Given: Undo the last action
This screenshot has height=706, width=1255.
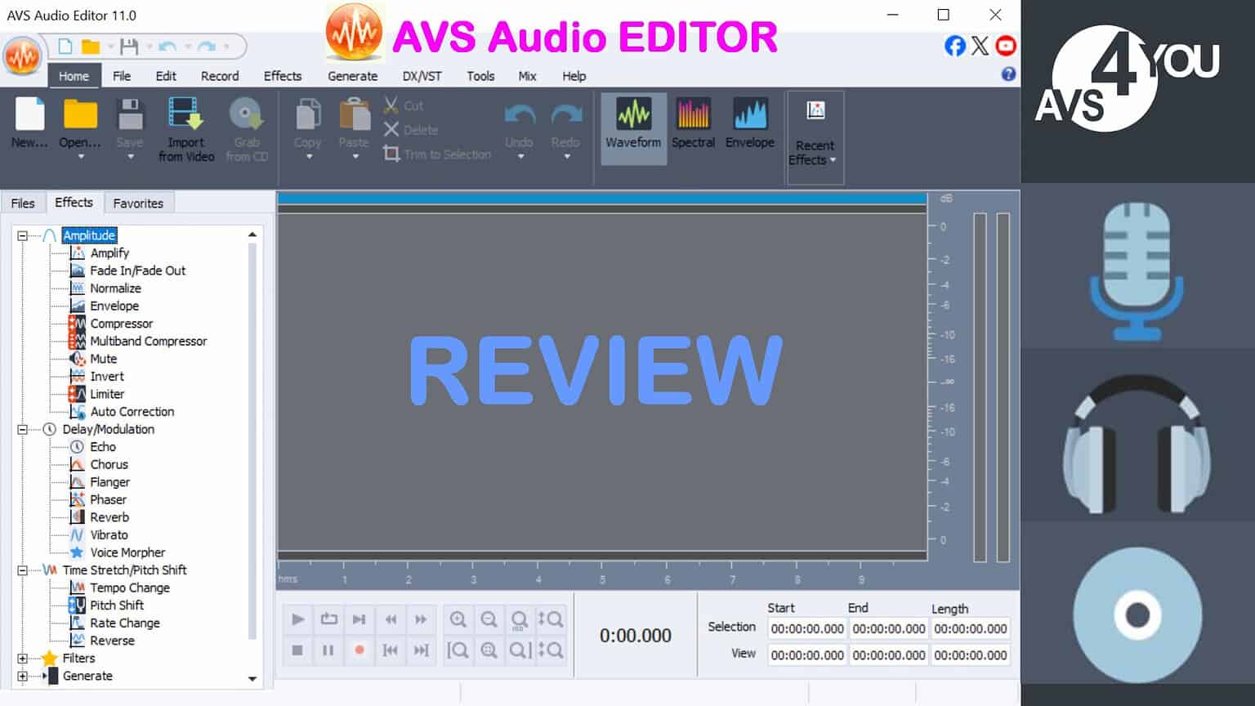Looking at the screenshot, I should pyautogui.click(x=518, y=123).
